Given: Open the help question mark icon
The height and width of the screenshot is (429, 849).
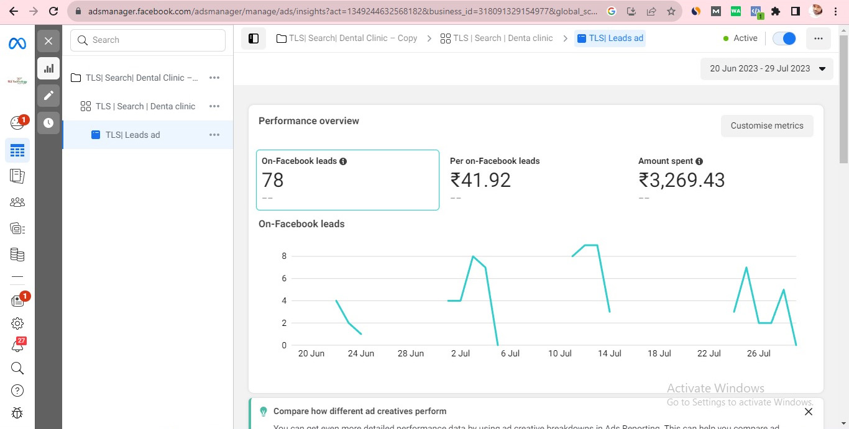Looking at the screenshot, I should pos(17,391).
